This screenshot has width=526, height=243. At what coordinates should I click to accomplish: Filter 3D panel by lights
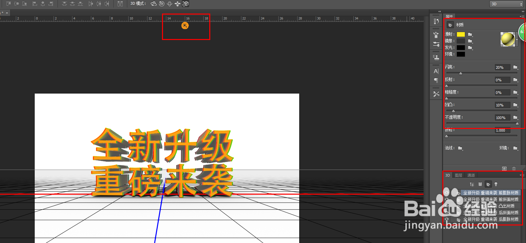pyautogui.click(x=496, y=184)
